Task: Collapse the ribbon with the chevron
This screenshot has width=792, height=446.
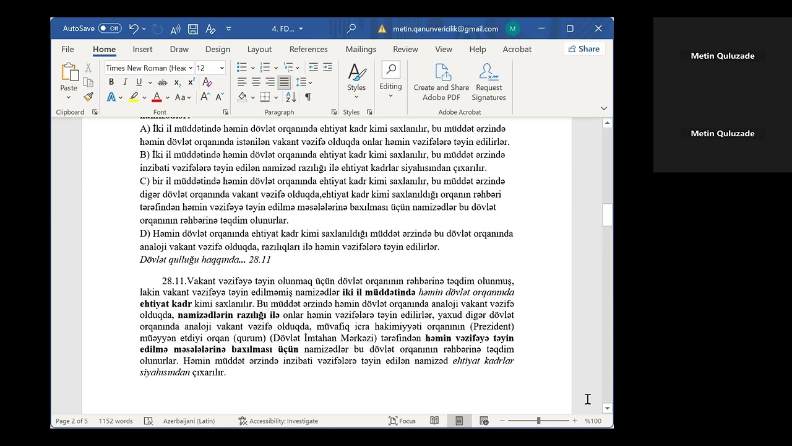Action: [604, 108]
